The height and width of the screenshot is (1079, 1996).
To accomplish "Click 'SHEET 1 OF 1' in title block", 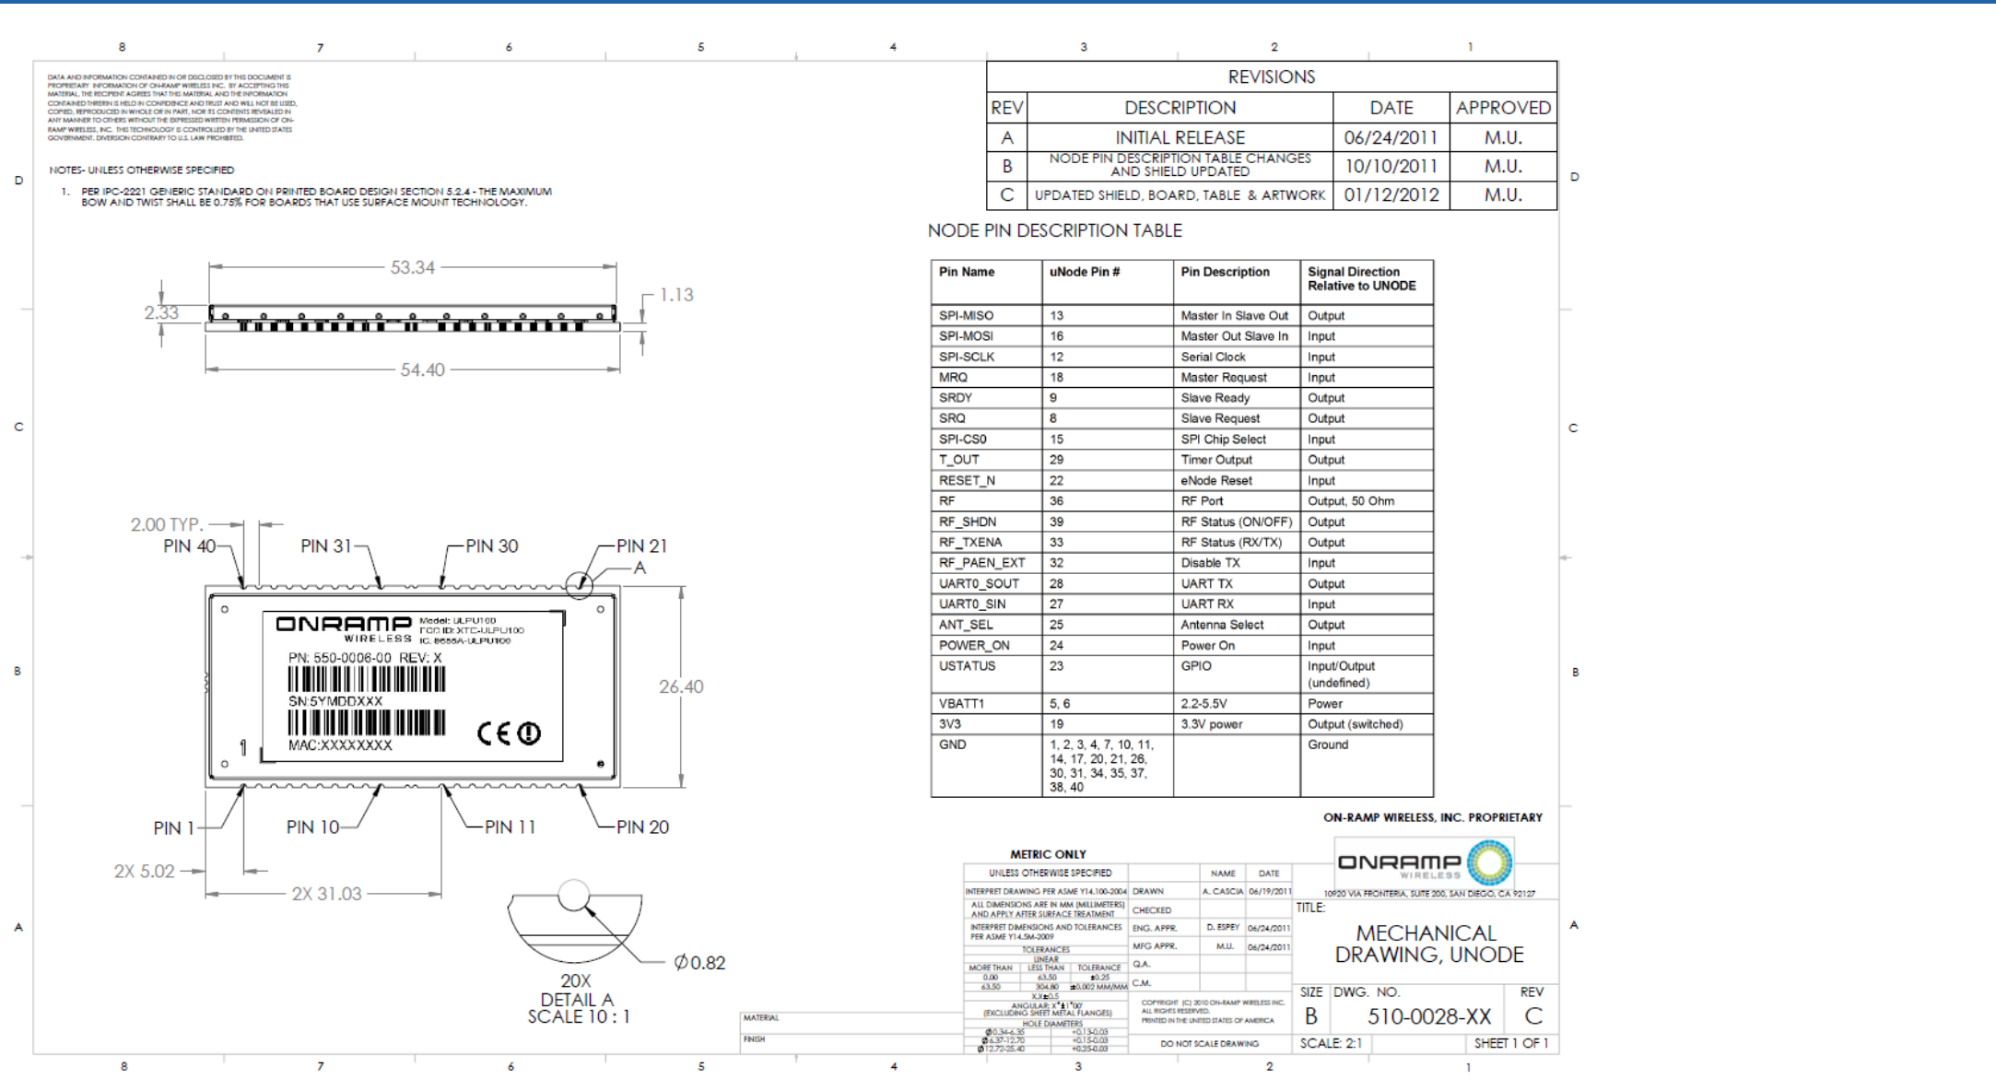I will pos(1510,1043).
